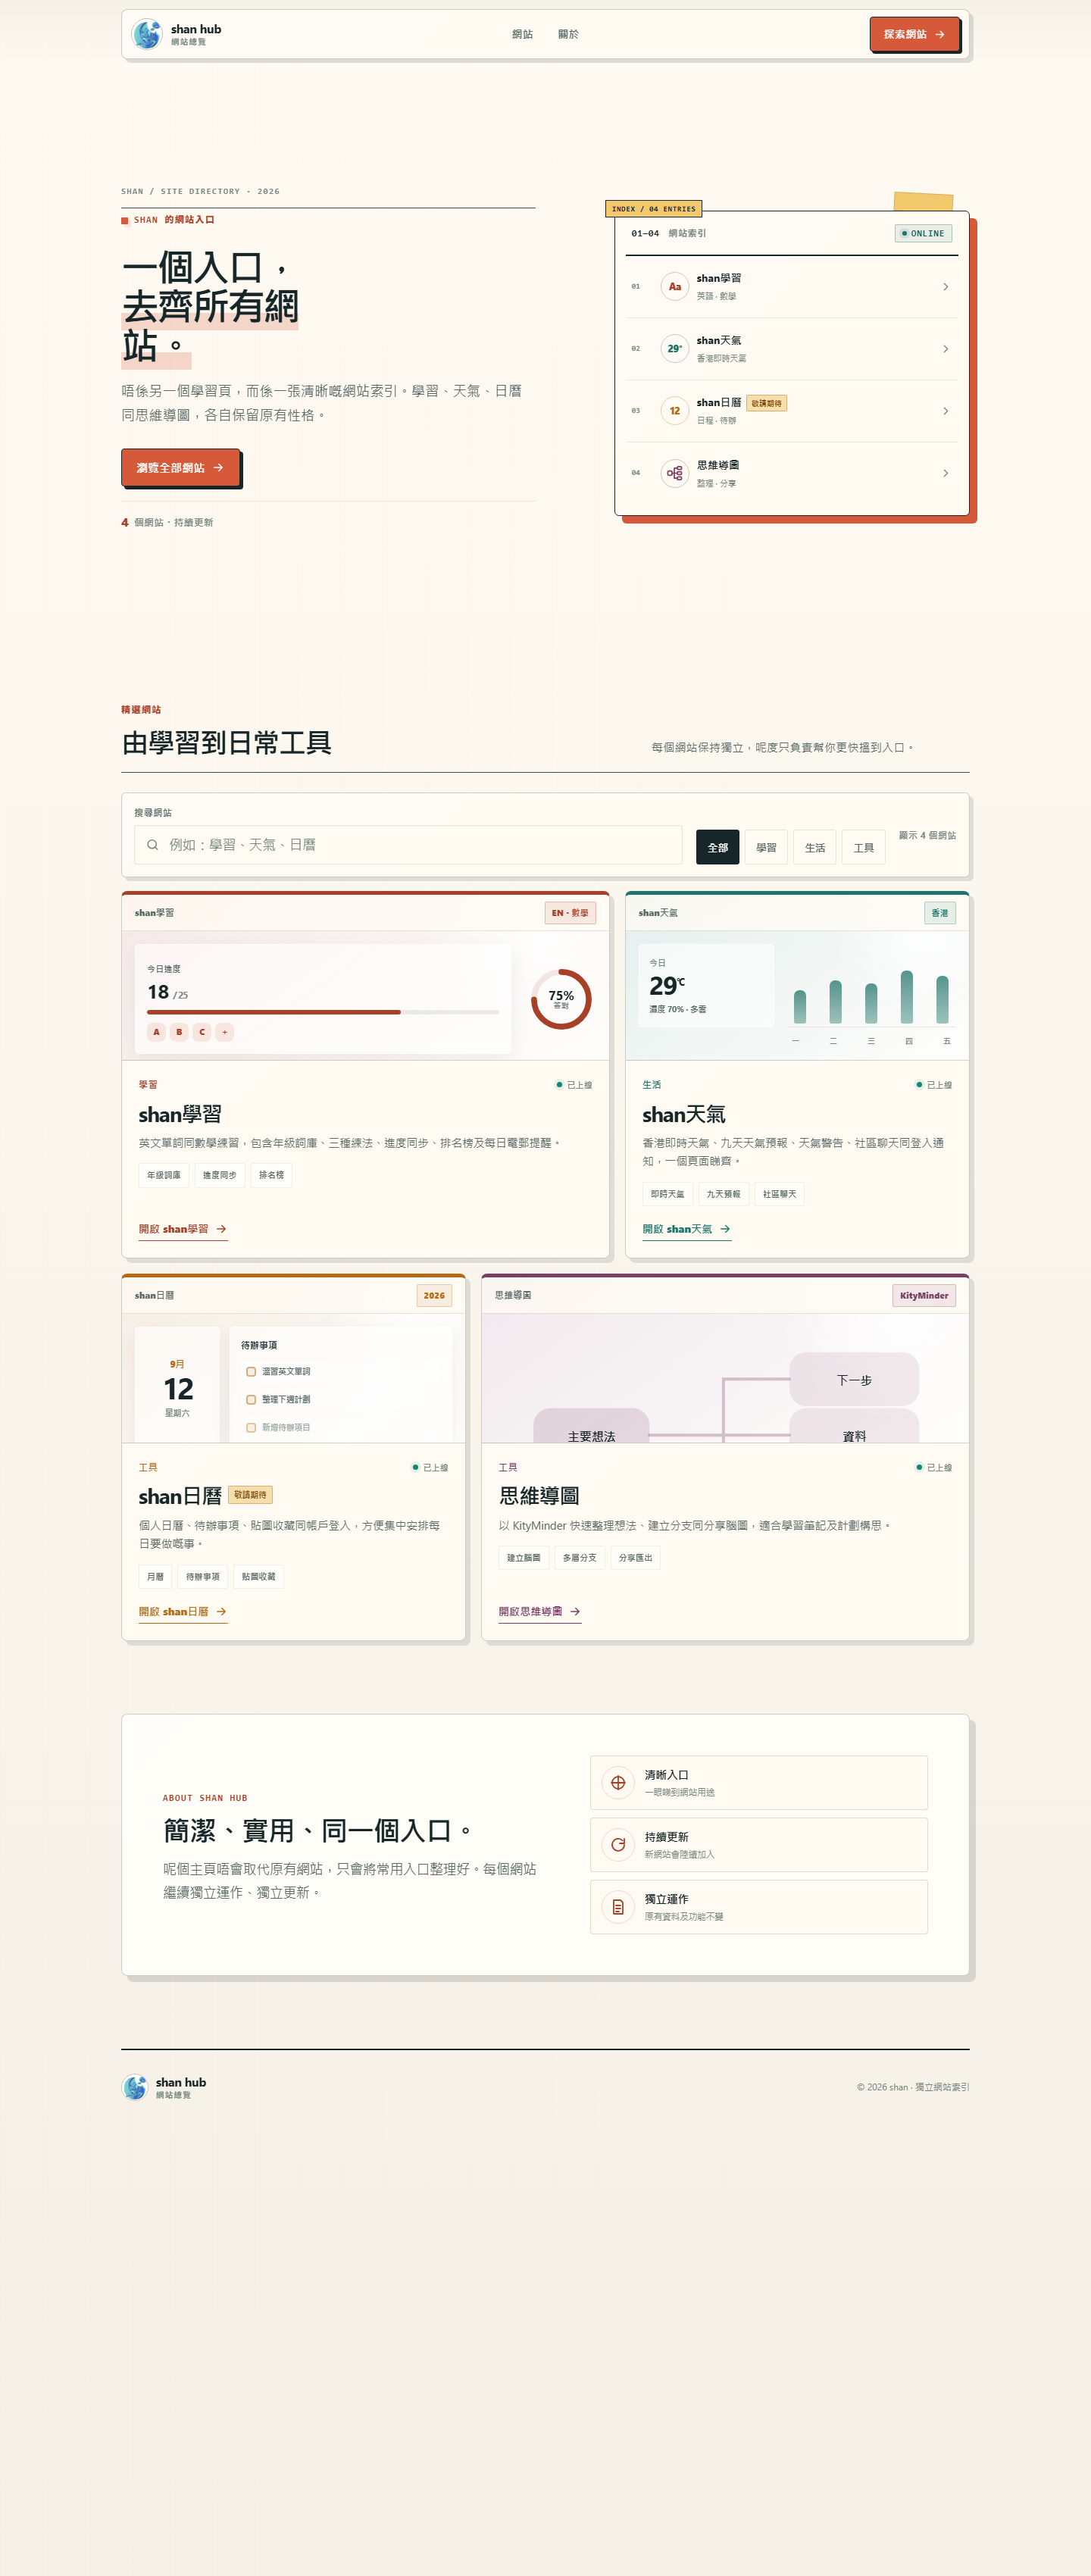Follow the 開啟思維導圖 link
The height and width of the screenshot is (2576, 1091).
coord(540,1612)
